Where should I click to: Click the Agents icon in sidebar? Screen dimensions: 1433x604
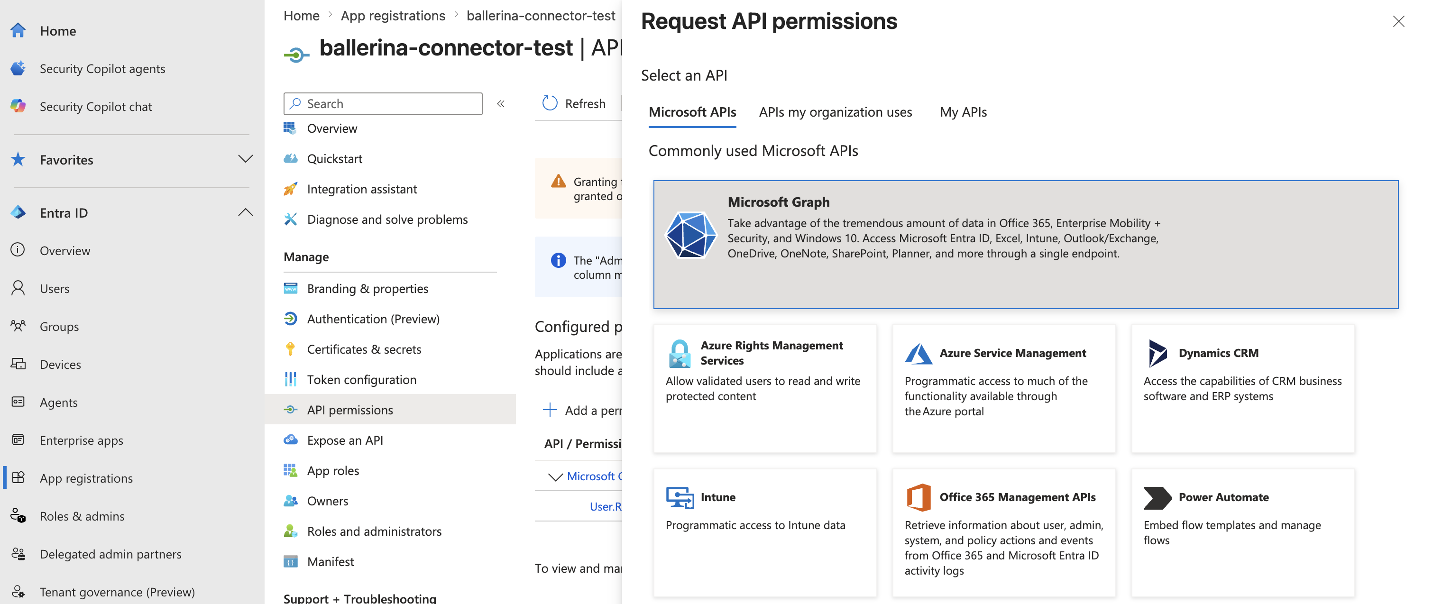pyautogui.click(x=18, y=402)
